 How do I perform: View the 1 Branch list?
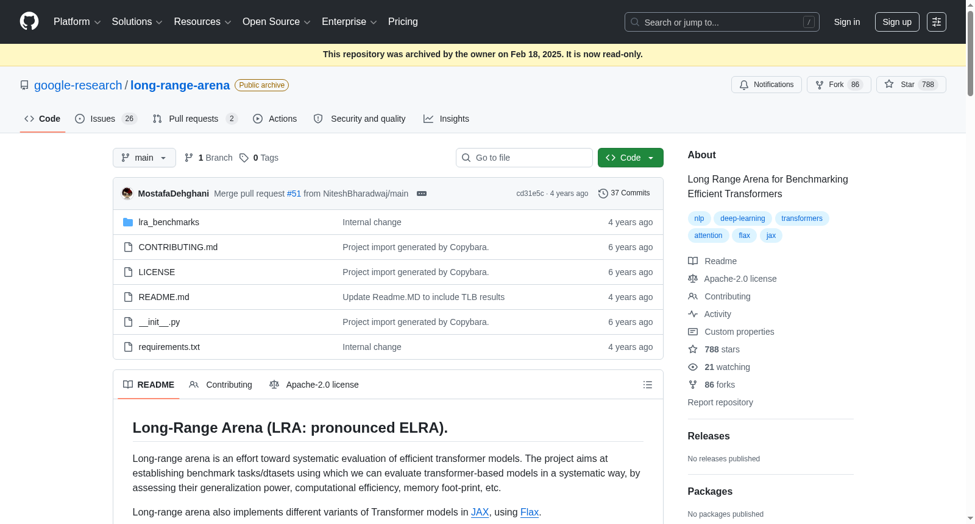pyautogui.click(x=208, y=158)
